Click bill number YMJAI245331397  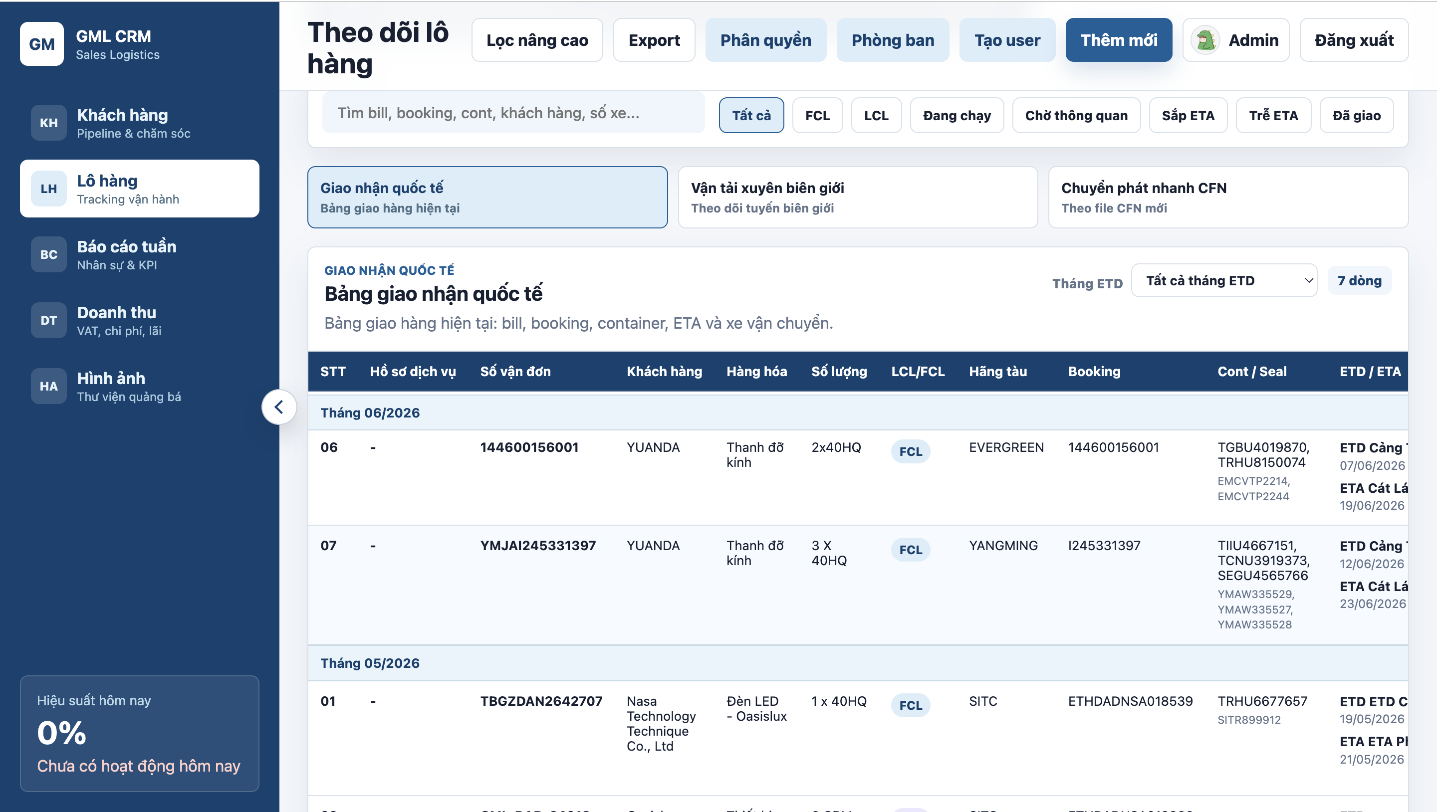[x=538, y=546]
